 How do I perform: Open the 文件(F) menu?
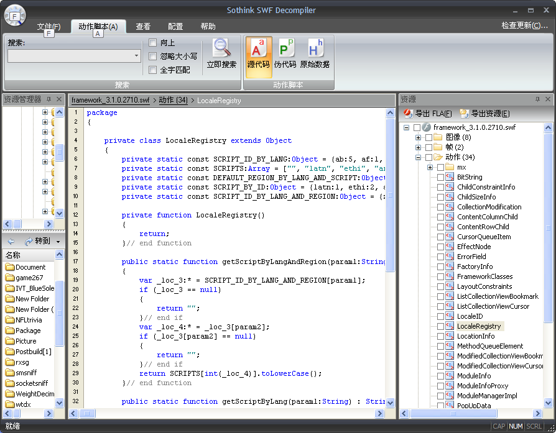pyautogui.click(x=49, y=26)
